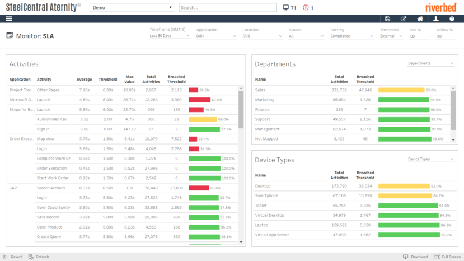Open help question mark icon
The width and height of the screenshot is (464, 261).
tap(452, 18)
